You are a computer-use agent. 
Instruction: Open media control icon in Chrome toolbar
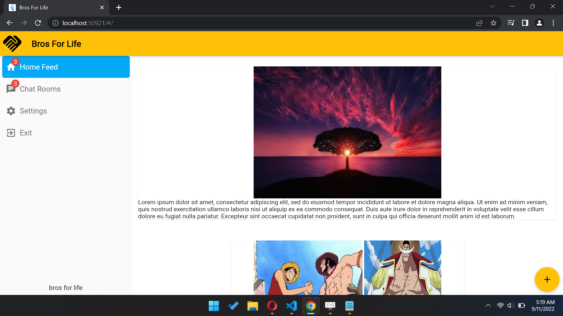click(x=511, y=23)
